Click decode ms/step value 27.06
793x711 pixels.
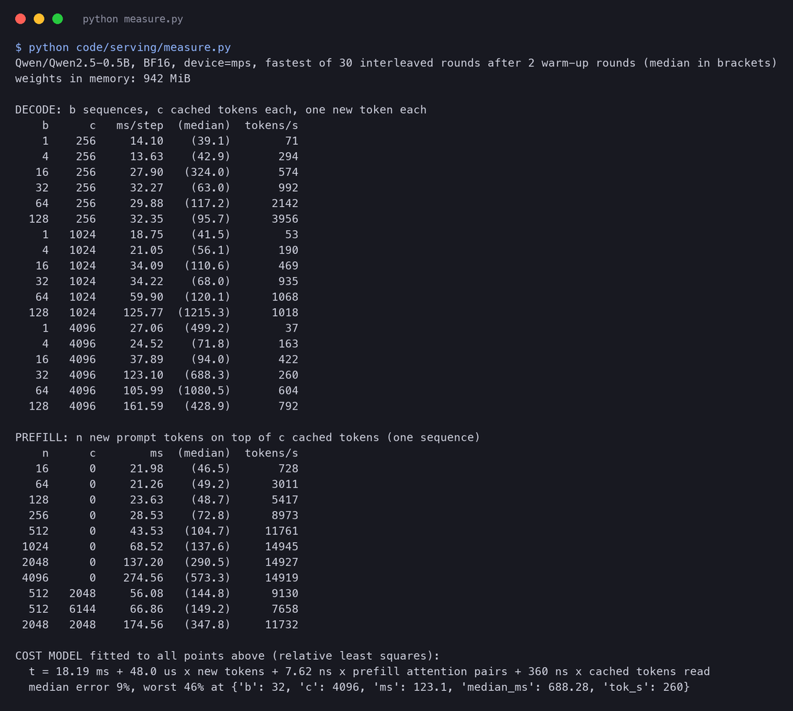pyautogui.click(x=146, y=328)
